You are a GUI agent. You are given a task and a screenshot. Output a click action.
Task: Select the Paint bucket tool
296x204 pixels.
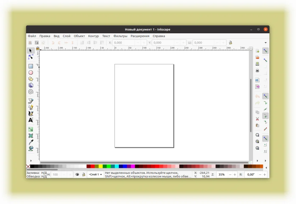31,148
